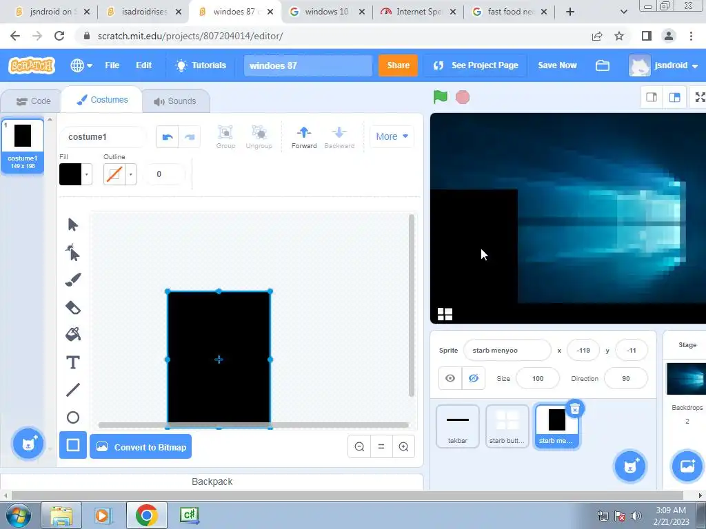The image size is (706, 529).
Task: Bring shape Forward
Action: (x=304, y=137)
